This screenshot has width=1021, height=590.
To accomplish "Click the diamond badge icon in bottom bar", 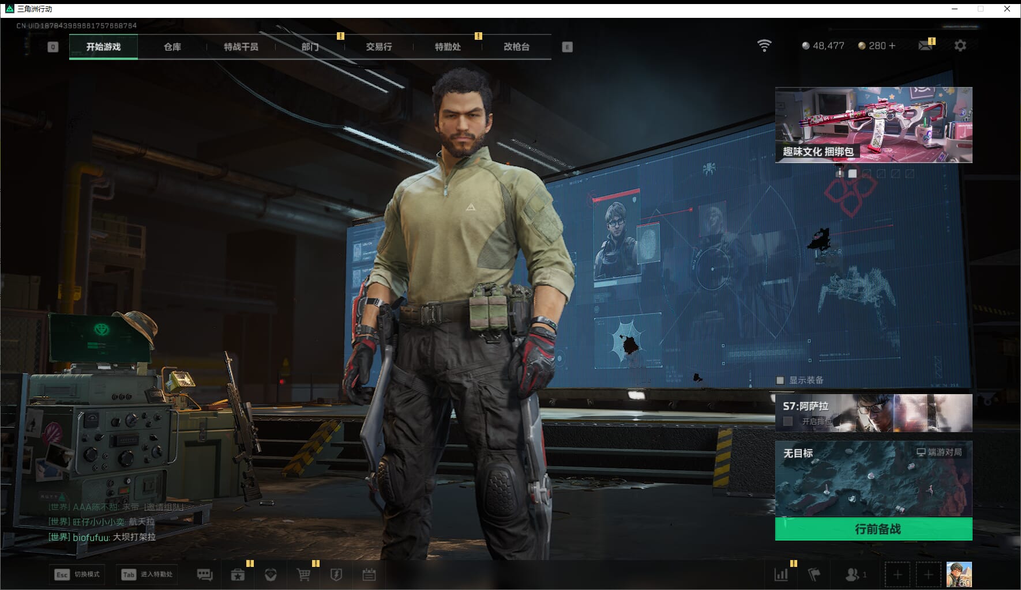I will point(271,574).
